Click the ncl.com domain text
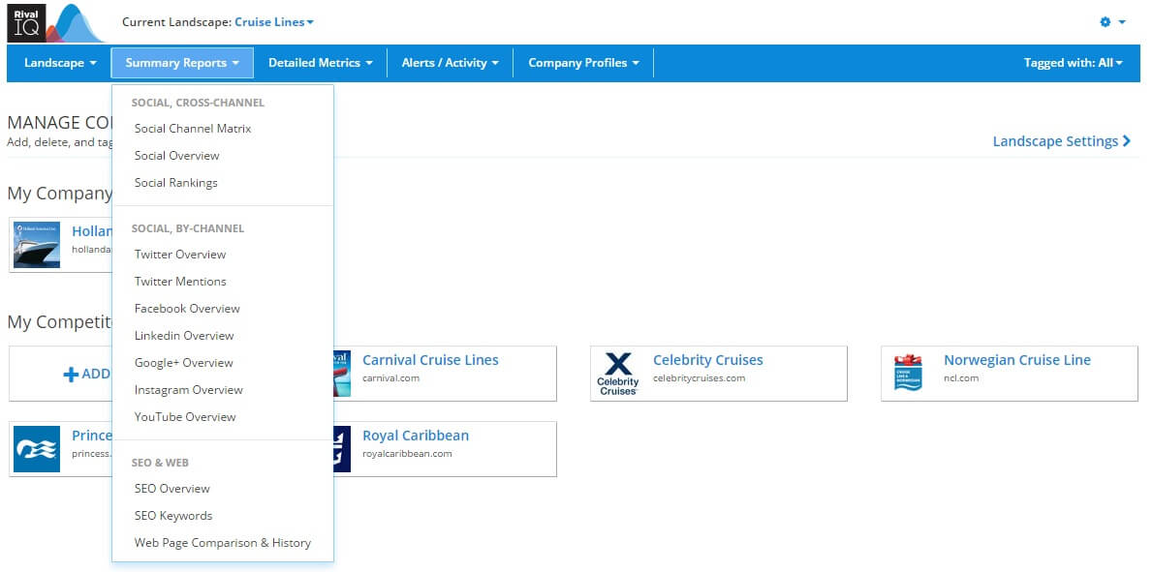The height and width of the screenshot is (572, 1153). [x=961, y=378]
